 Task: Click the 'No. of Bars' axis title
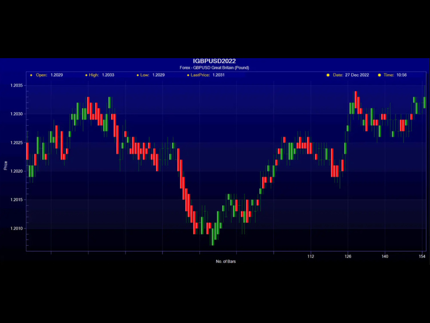point(226,261)
